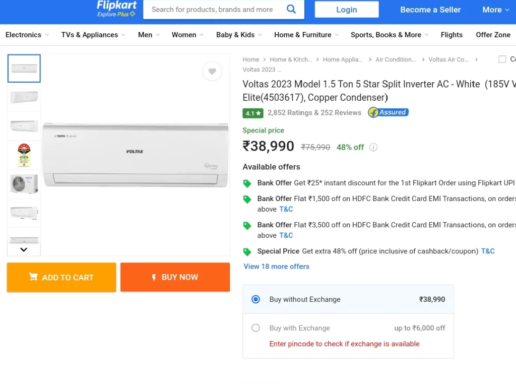
Task: Open T&C for ₹1,500 HDFC offer
Action: 286,209
